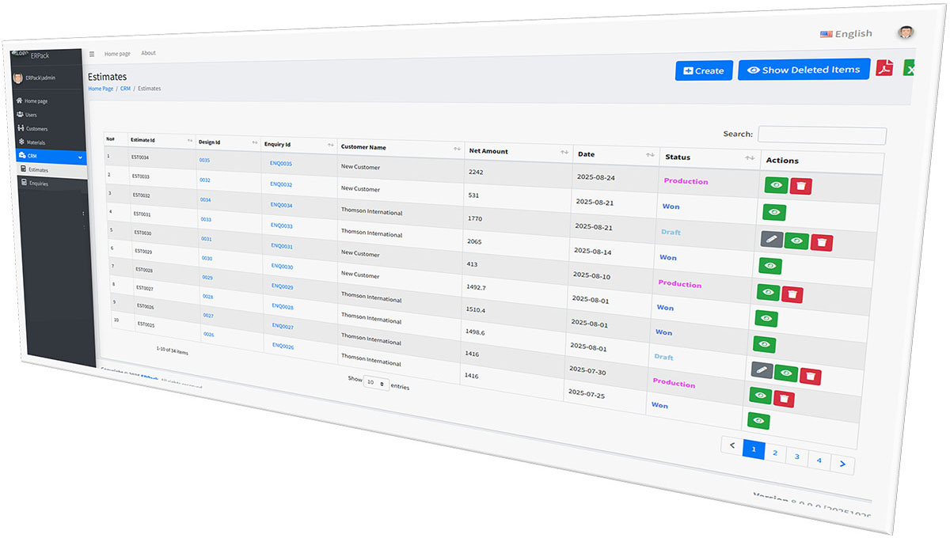The width and height of the screenshot is (950, 538).
Task: Open the English language selector
Action: [x=845, y=34]
